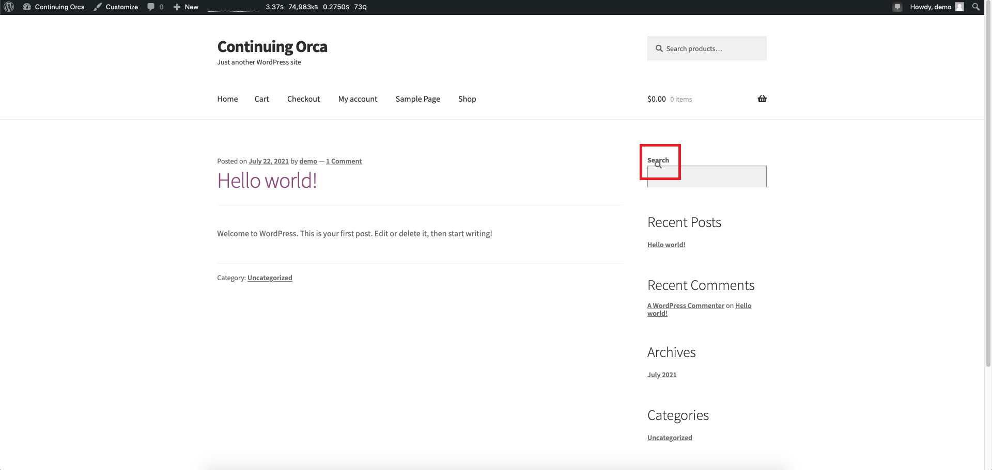
Task: Open Query Monitor via the gauge icon
Action: coord(27,7)
